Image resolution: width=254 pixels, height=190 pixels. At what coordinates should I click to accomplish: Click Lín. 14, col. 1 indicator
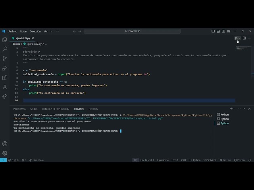coord(147,160)
